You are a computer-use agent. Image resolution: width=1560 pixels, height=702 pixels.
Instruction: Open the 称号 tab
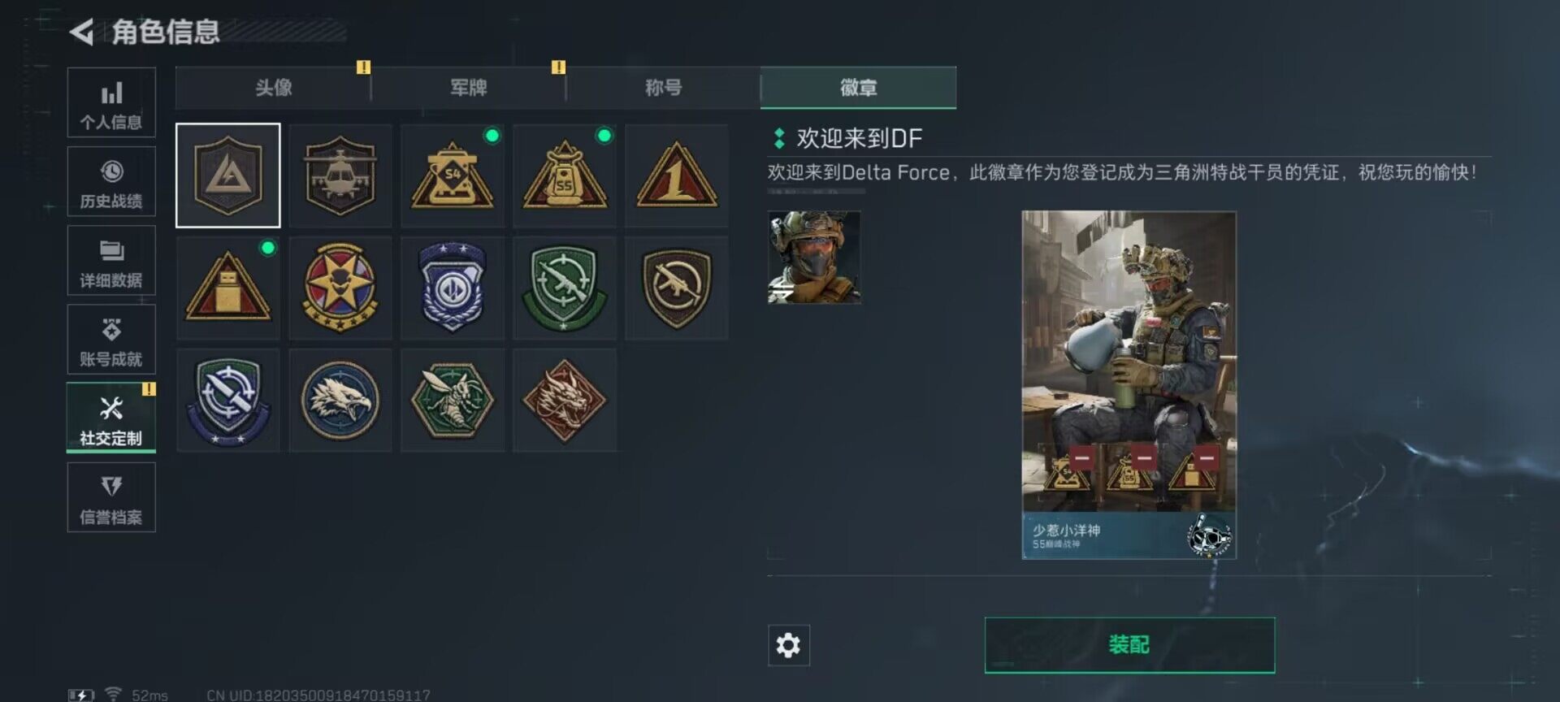coord(664,88)
